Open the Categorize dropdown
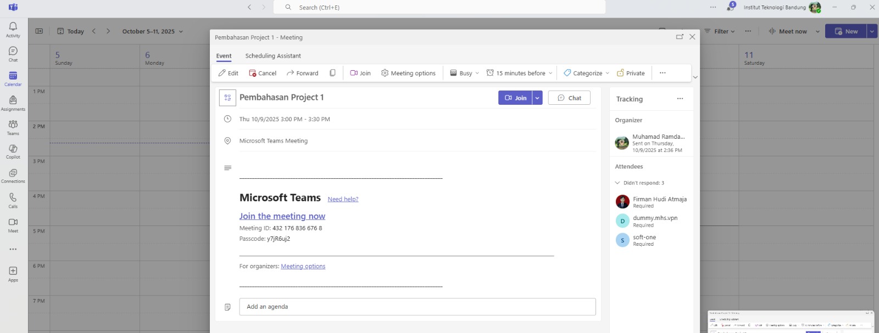879x333 pixels. point(586,73)
